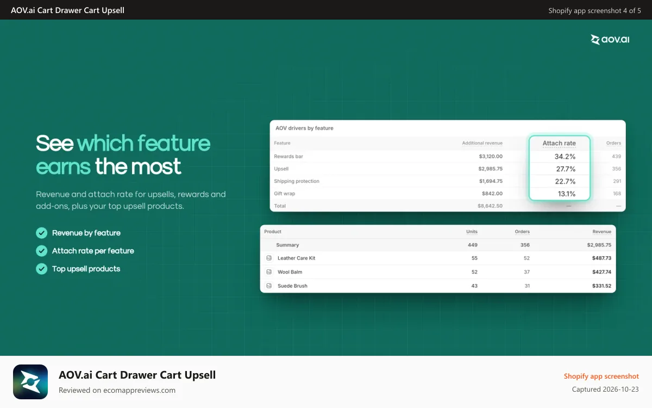This screenshot has width=652, height=408.
Task: Select the Shipping protection row label
Action: (297, 181)
